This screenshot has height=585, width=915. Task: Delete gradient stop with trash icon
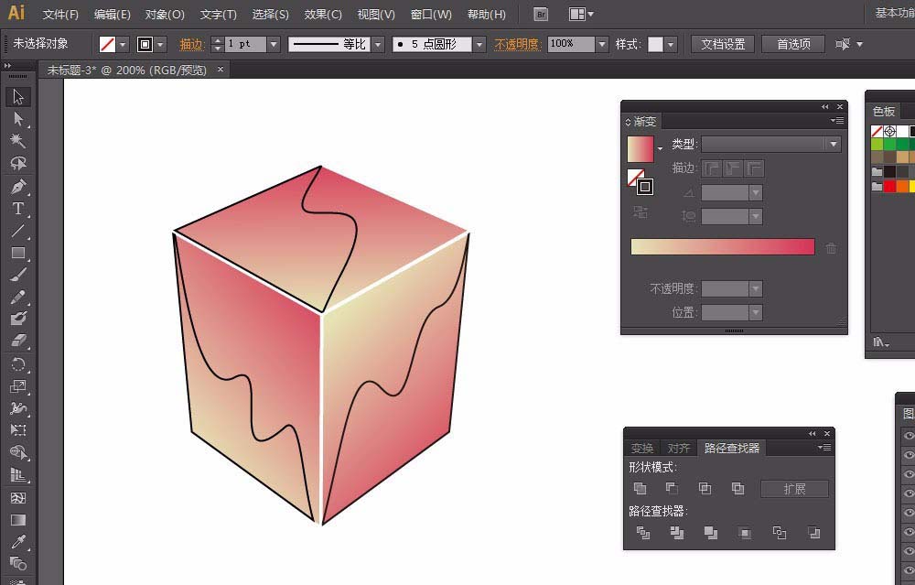(831, 248)
